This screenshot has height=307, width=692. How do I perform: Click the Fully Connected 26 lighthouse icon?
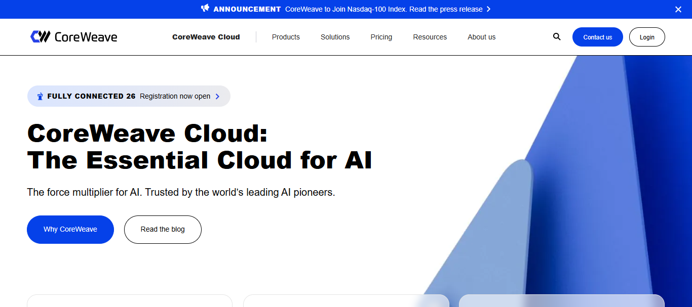tap(40, 96)
